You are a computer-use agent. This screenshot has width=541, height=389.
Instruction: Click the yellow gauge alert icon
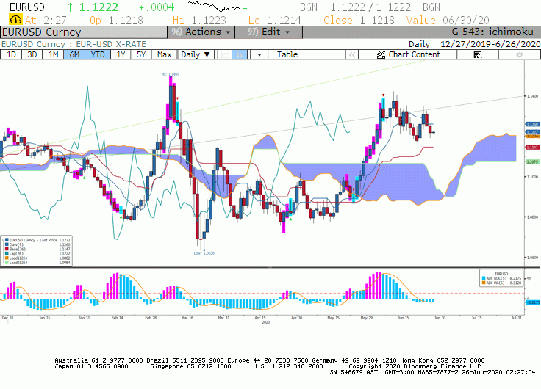[x=16, y=20]
